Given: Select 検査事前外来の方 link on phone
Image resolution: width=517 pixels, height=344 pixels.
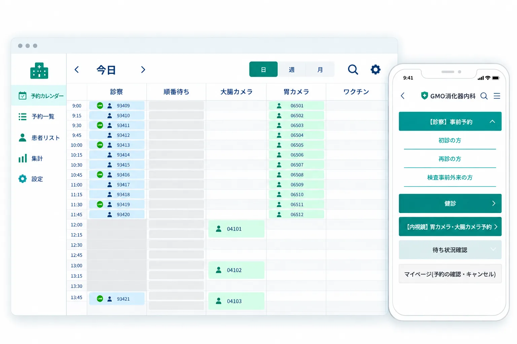Looking at the screenshot, I should coord(450,177).
